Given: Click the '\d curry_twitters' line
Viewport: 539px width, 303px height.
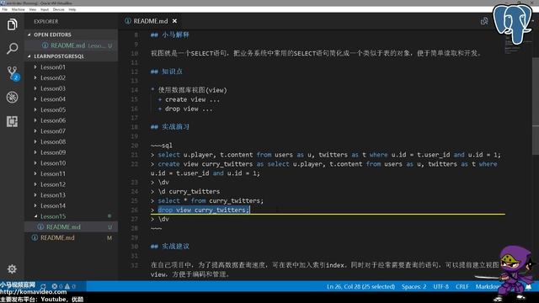Looking at the screenshot, I should click(x=185, y=191).
